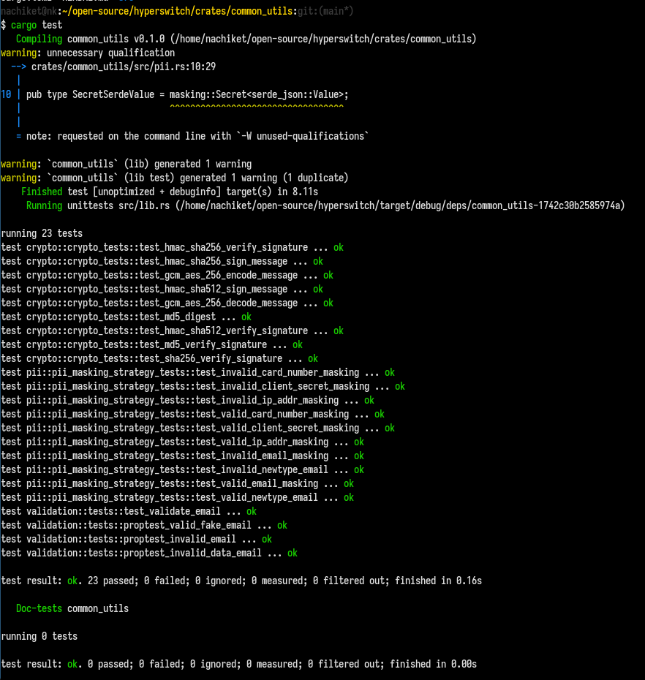Image resolution: width=645 pixels, height=680 pixels.
Task: Click 'test_gcm_aes_256_encode_message' test line
Action: coord(167,275)
